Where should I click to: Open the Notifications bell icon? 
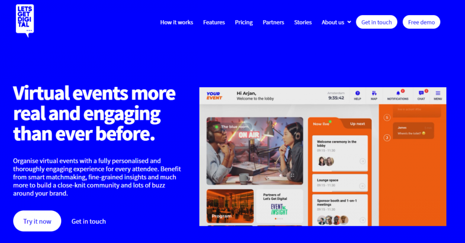398,95
